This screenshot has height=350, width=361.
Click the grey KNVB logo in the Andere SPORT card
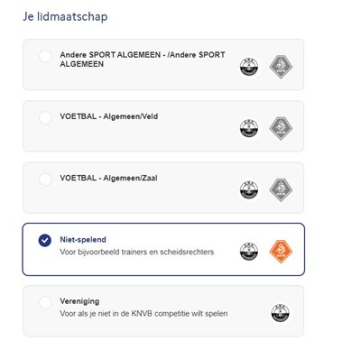[281, 67]
